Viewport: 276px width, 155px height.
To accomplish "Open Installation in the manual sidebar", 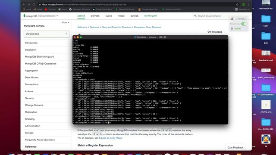I will tap(31, 50).
